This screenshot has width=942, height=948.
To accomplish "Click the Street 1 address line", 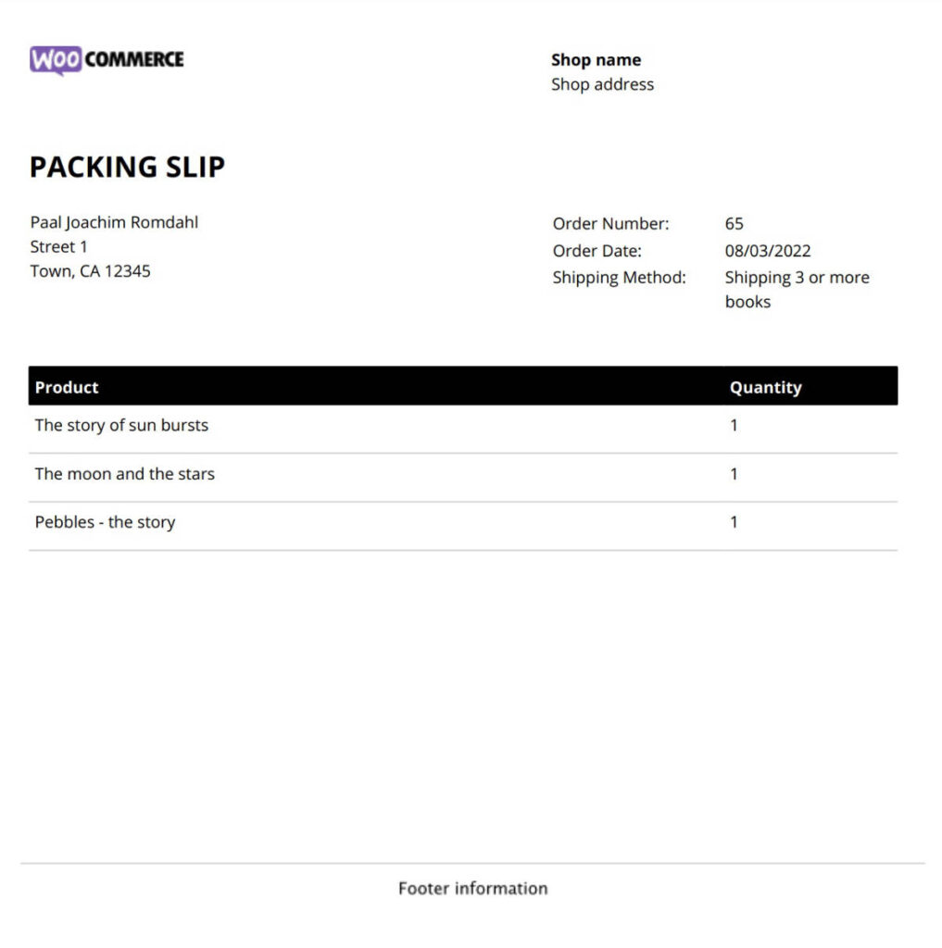I will coord(58,246).
